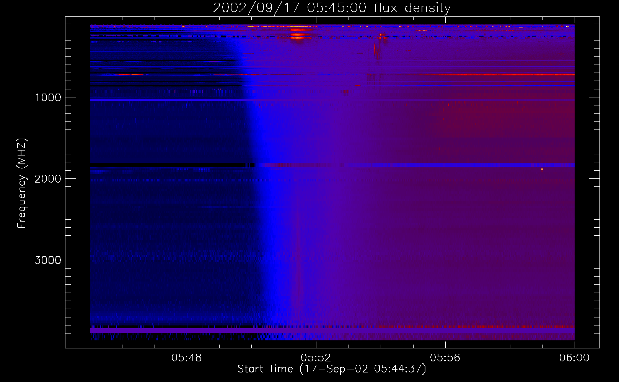The height and width of the screenshot is (382, 619).
Task: Click the plot title '2002/09/17 05:45:00 flux density'
Action: point(332,8)
